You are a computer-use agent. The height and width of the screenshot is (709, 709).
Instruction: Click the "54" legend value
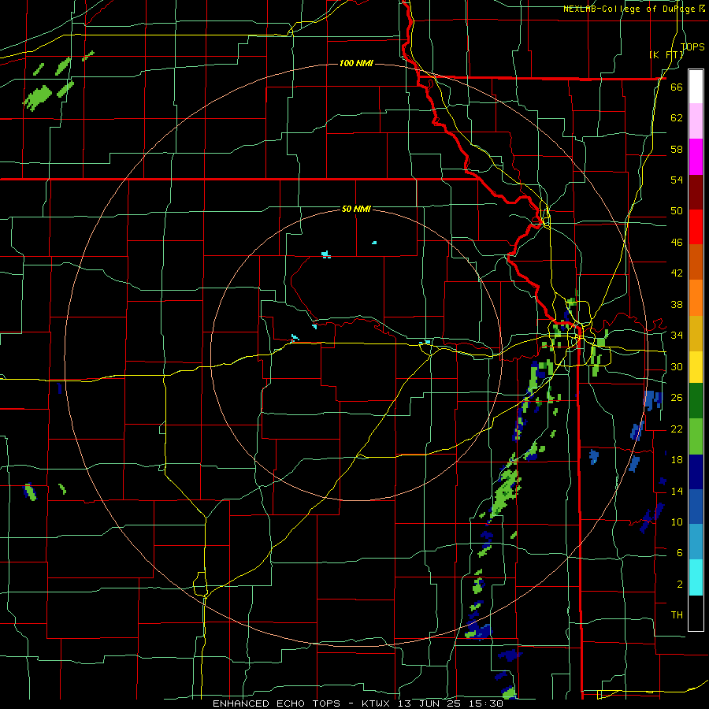677,180
